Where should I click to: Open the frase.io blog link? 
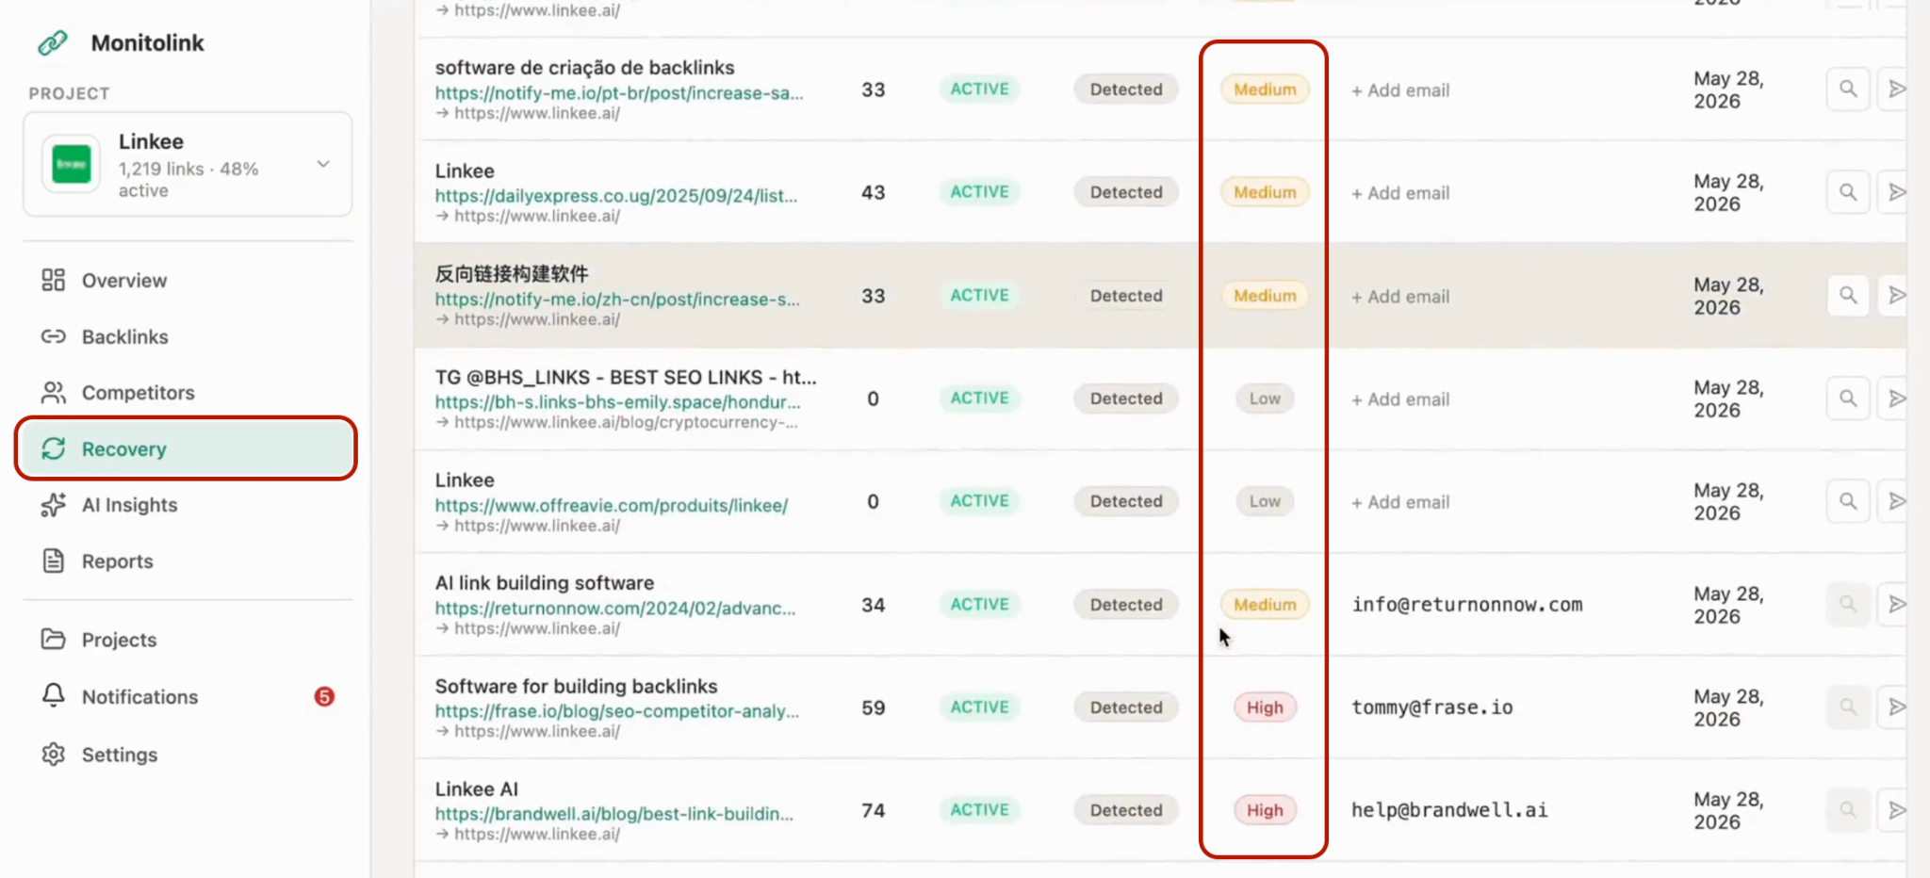(x=617, y=711)
